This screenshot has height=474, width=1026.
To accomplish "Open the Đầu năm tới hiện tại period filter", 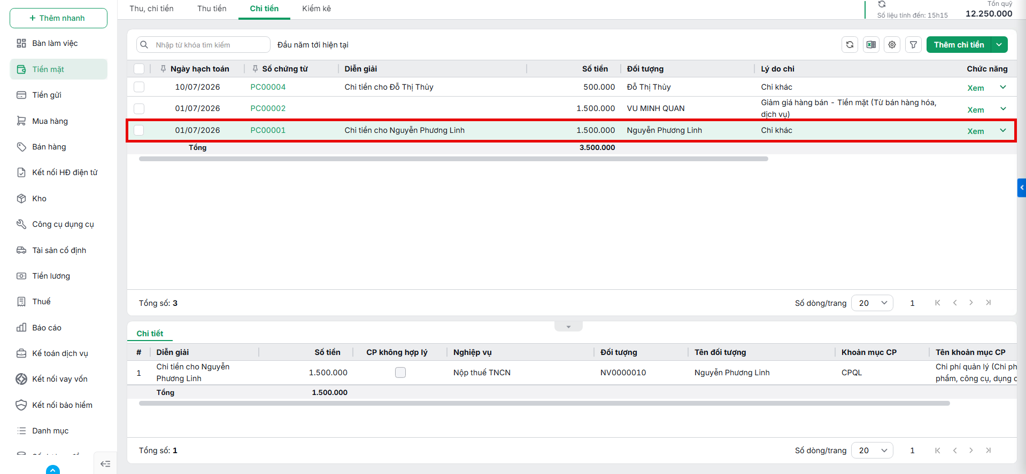I will (313, 45).
